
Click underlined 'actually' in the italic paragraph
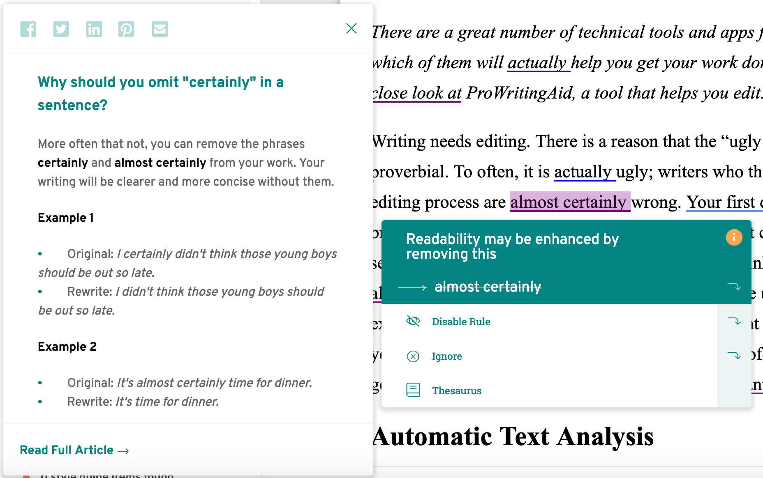coord(539,63)
